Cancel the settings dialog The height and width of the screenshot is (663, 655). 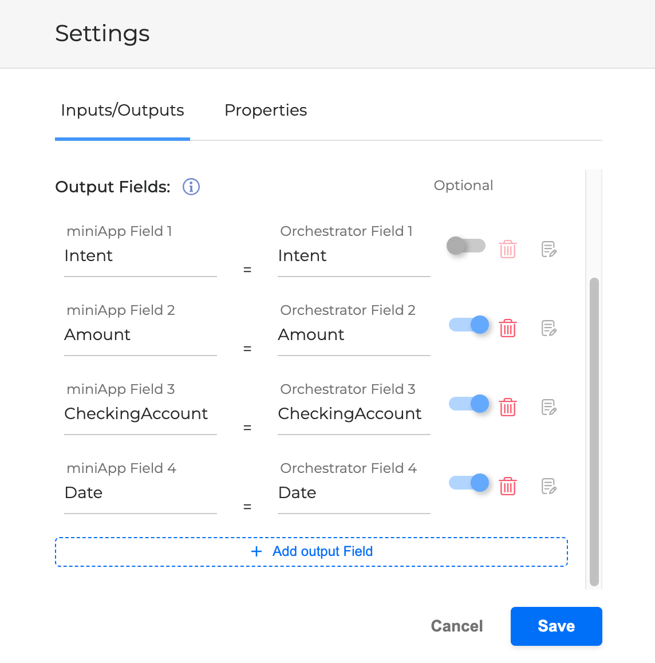pyautogui.click(x=457, y=626)
